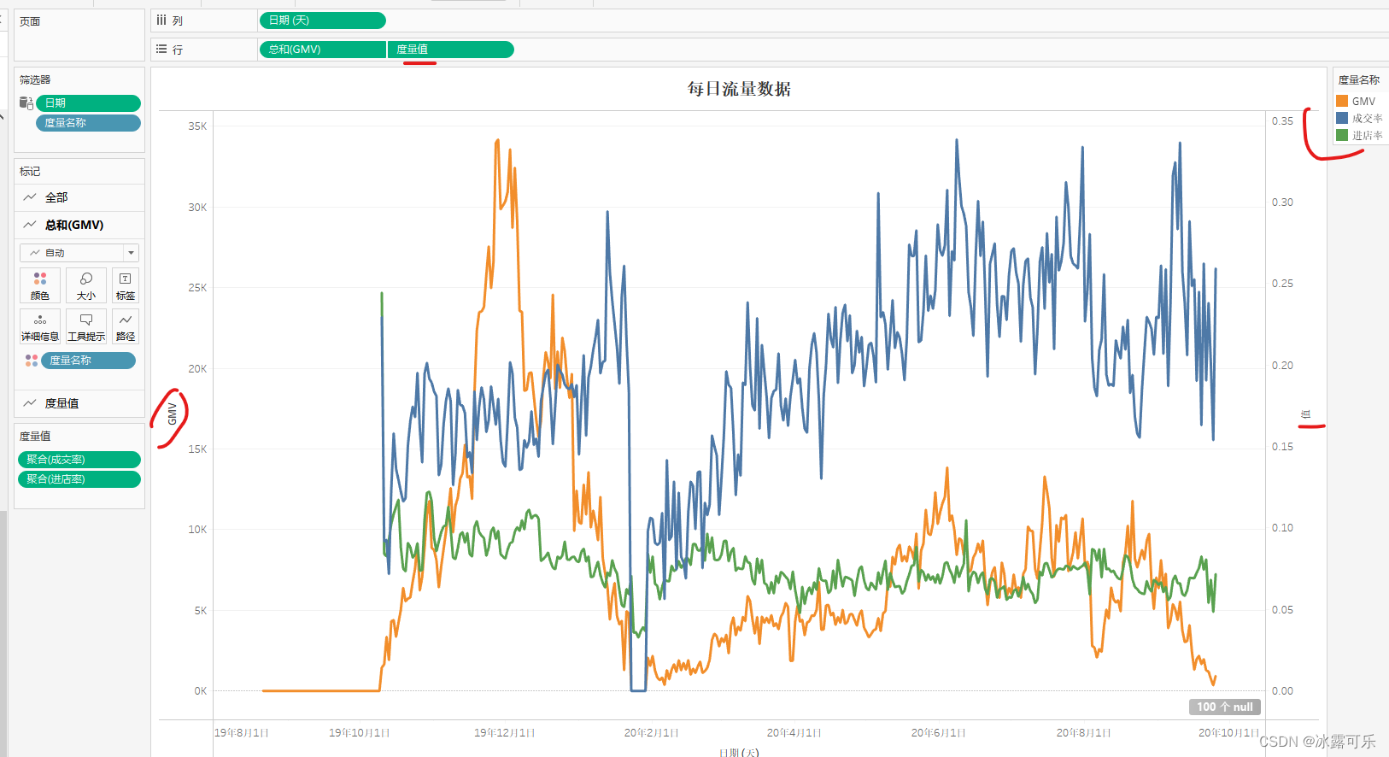Click the color dots icon beside 度量名称 mark pill
This screenshot has width=1389, height=757.
coord(32,361)
